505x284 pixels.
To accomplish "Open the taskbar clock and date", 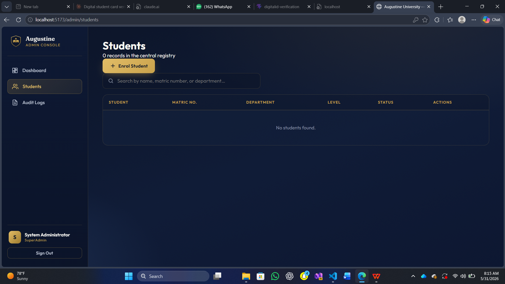I will [x=489, y=276].
